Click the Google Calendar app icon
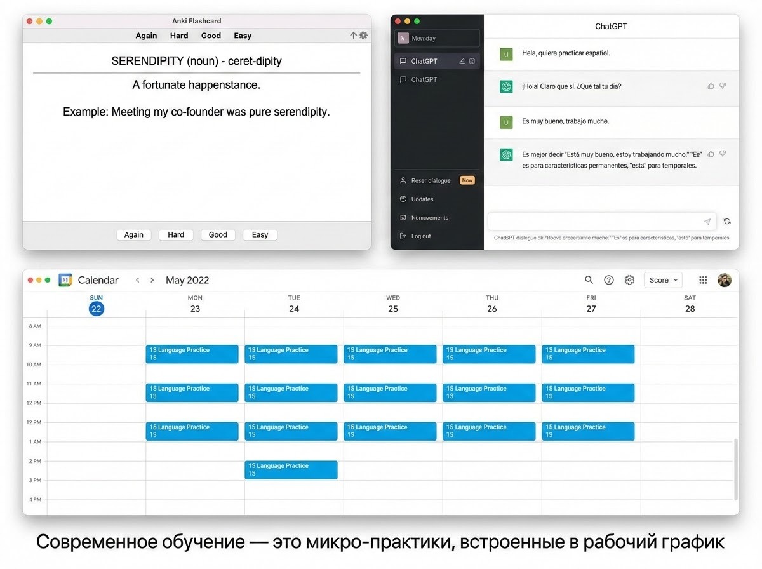762x569 pixels. (65, 279)
